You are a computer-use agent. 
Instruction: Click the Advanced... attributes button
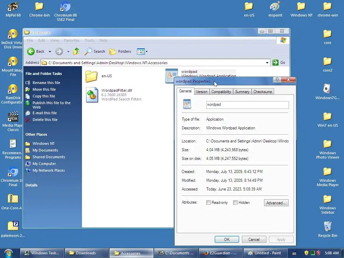tap(276, 203)
